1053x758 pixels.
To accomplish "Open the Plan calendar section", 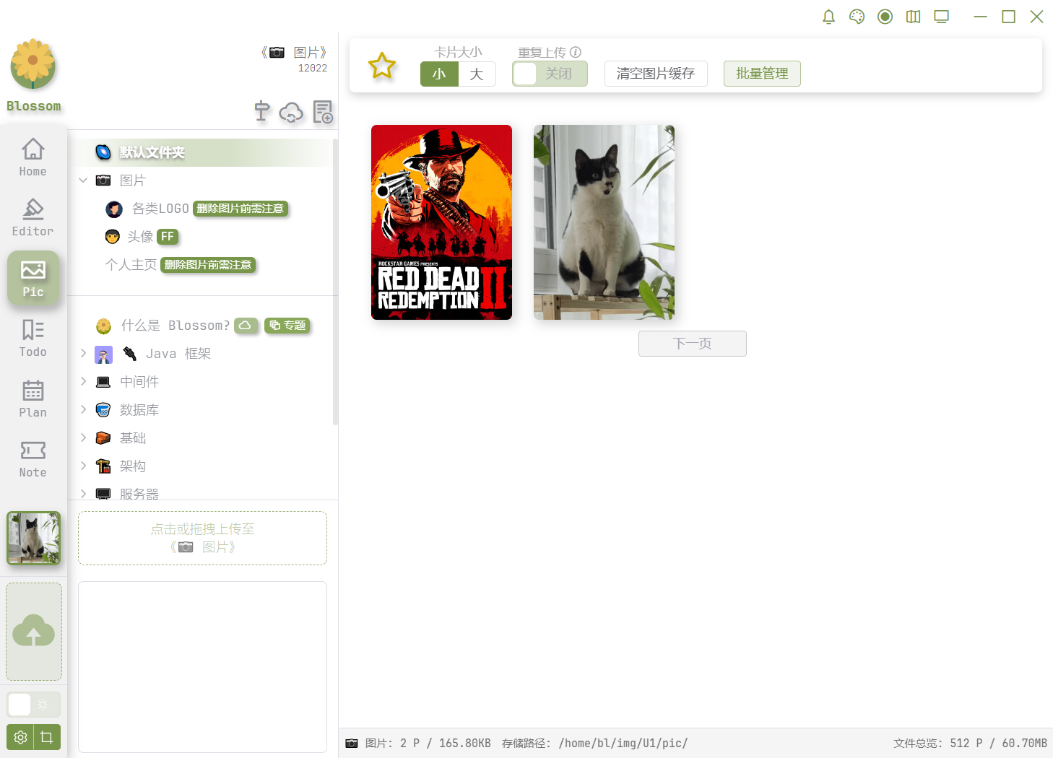I will point(33,398).
